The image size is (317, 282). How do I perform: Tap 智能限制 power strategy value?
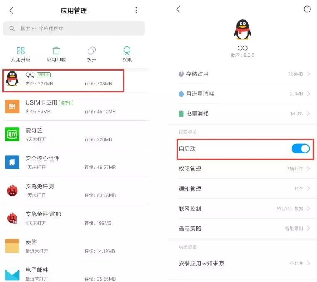click(x=294, y=229)
